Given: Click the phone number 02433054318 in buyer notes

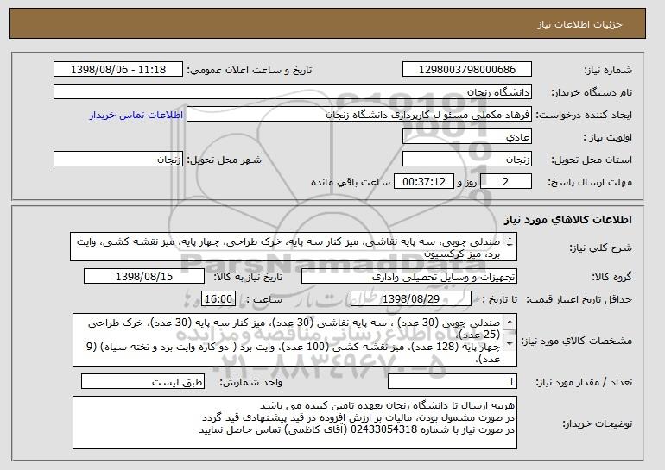Looking at the screenshot, I should pyautogui.click(x=383, y=429).
